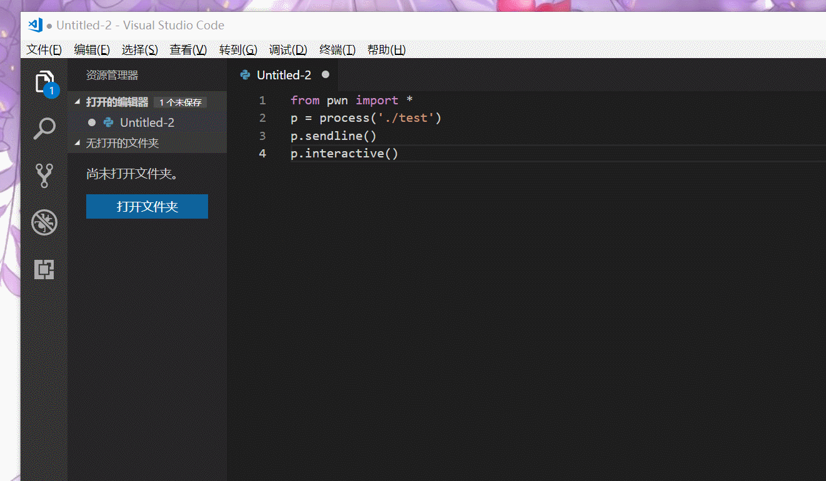Viewport: 826px width, 481px height.
Task: Open the Explorer view in activity bar
Action: point(44,82)
